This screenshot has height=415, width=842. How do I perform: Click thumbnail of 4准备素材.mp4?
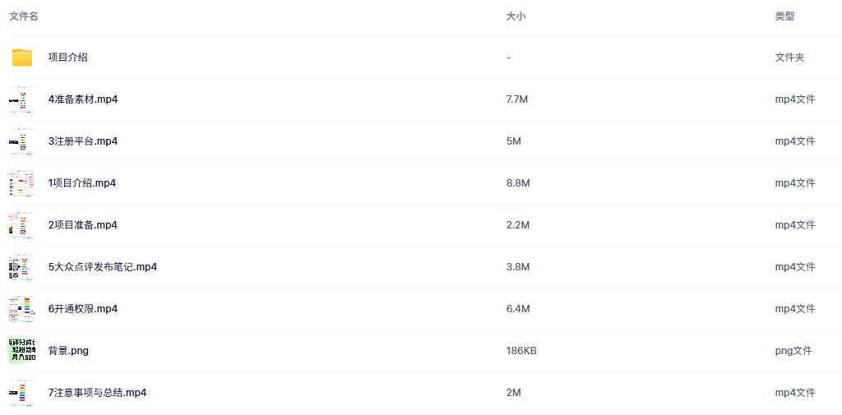pyautogui.click(x=22, y=99)
